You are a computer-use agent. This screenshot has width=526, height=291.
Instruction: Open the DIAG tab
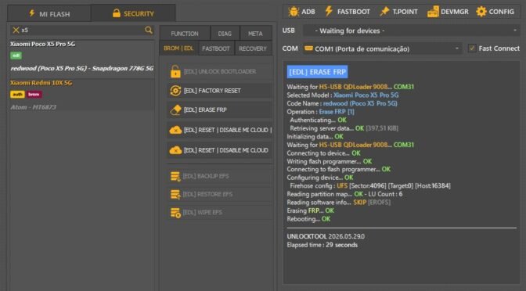(x=225, y=34)
